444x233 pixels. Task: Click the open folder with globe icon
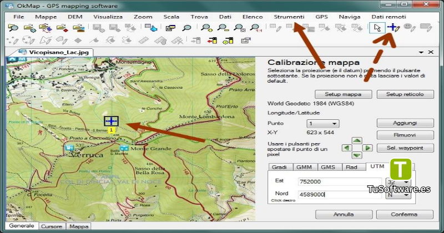(29, 28)
